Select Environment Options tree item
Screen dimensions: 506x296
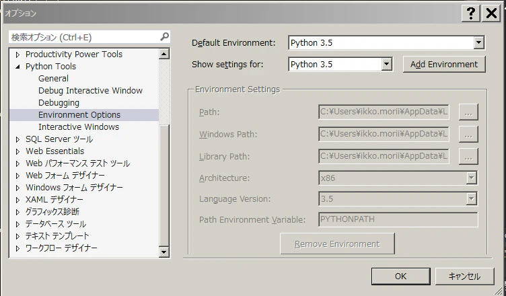pos(79,115)
